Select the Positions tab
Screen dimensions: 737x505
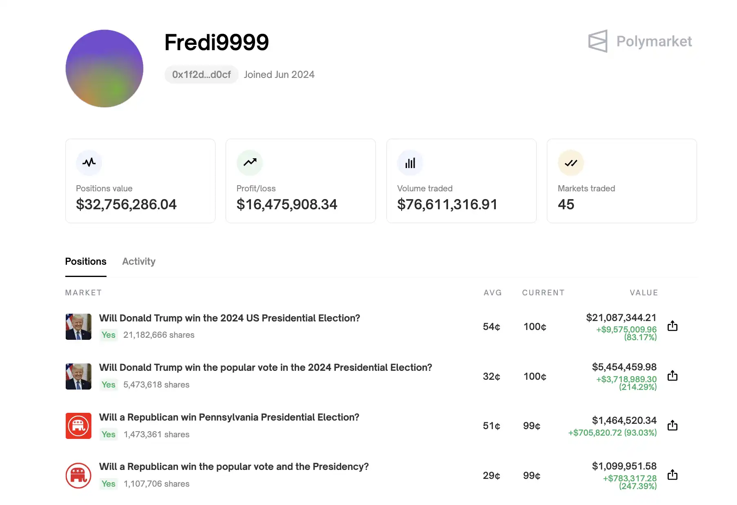tap(86, 261)
